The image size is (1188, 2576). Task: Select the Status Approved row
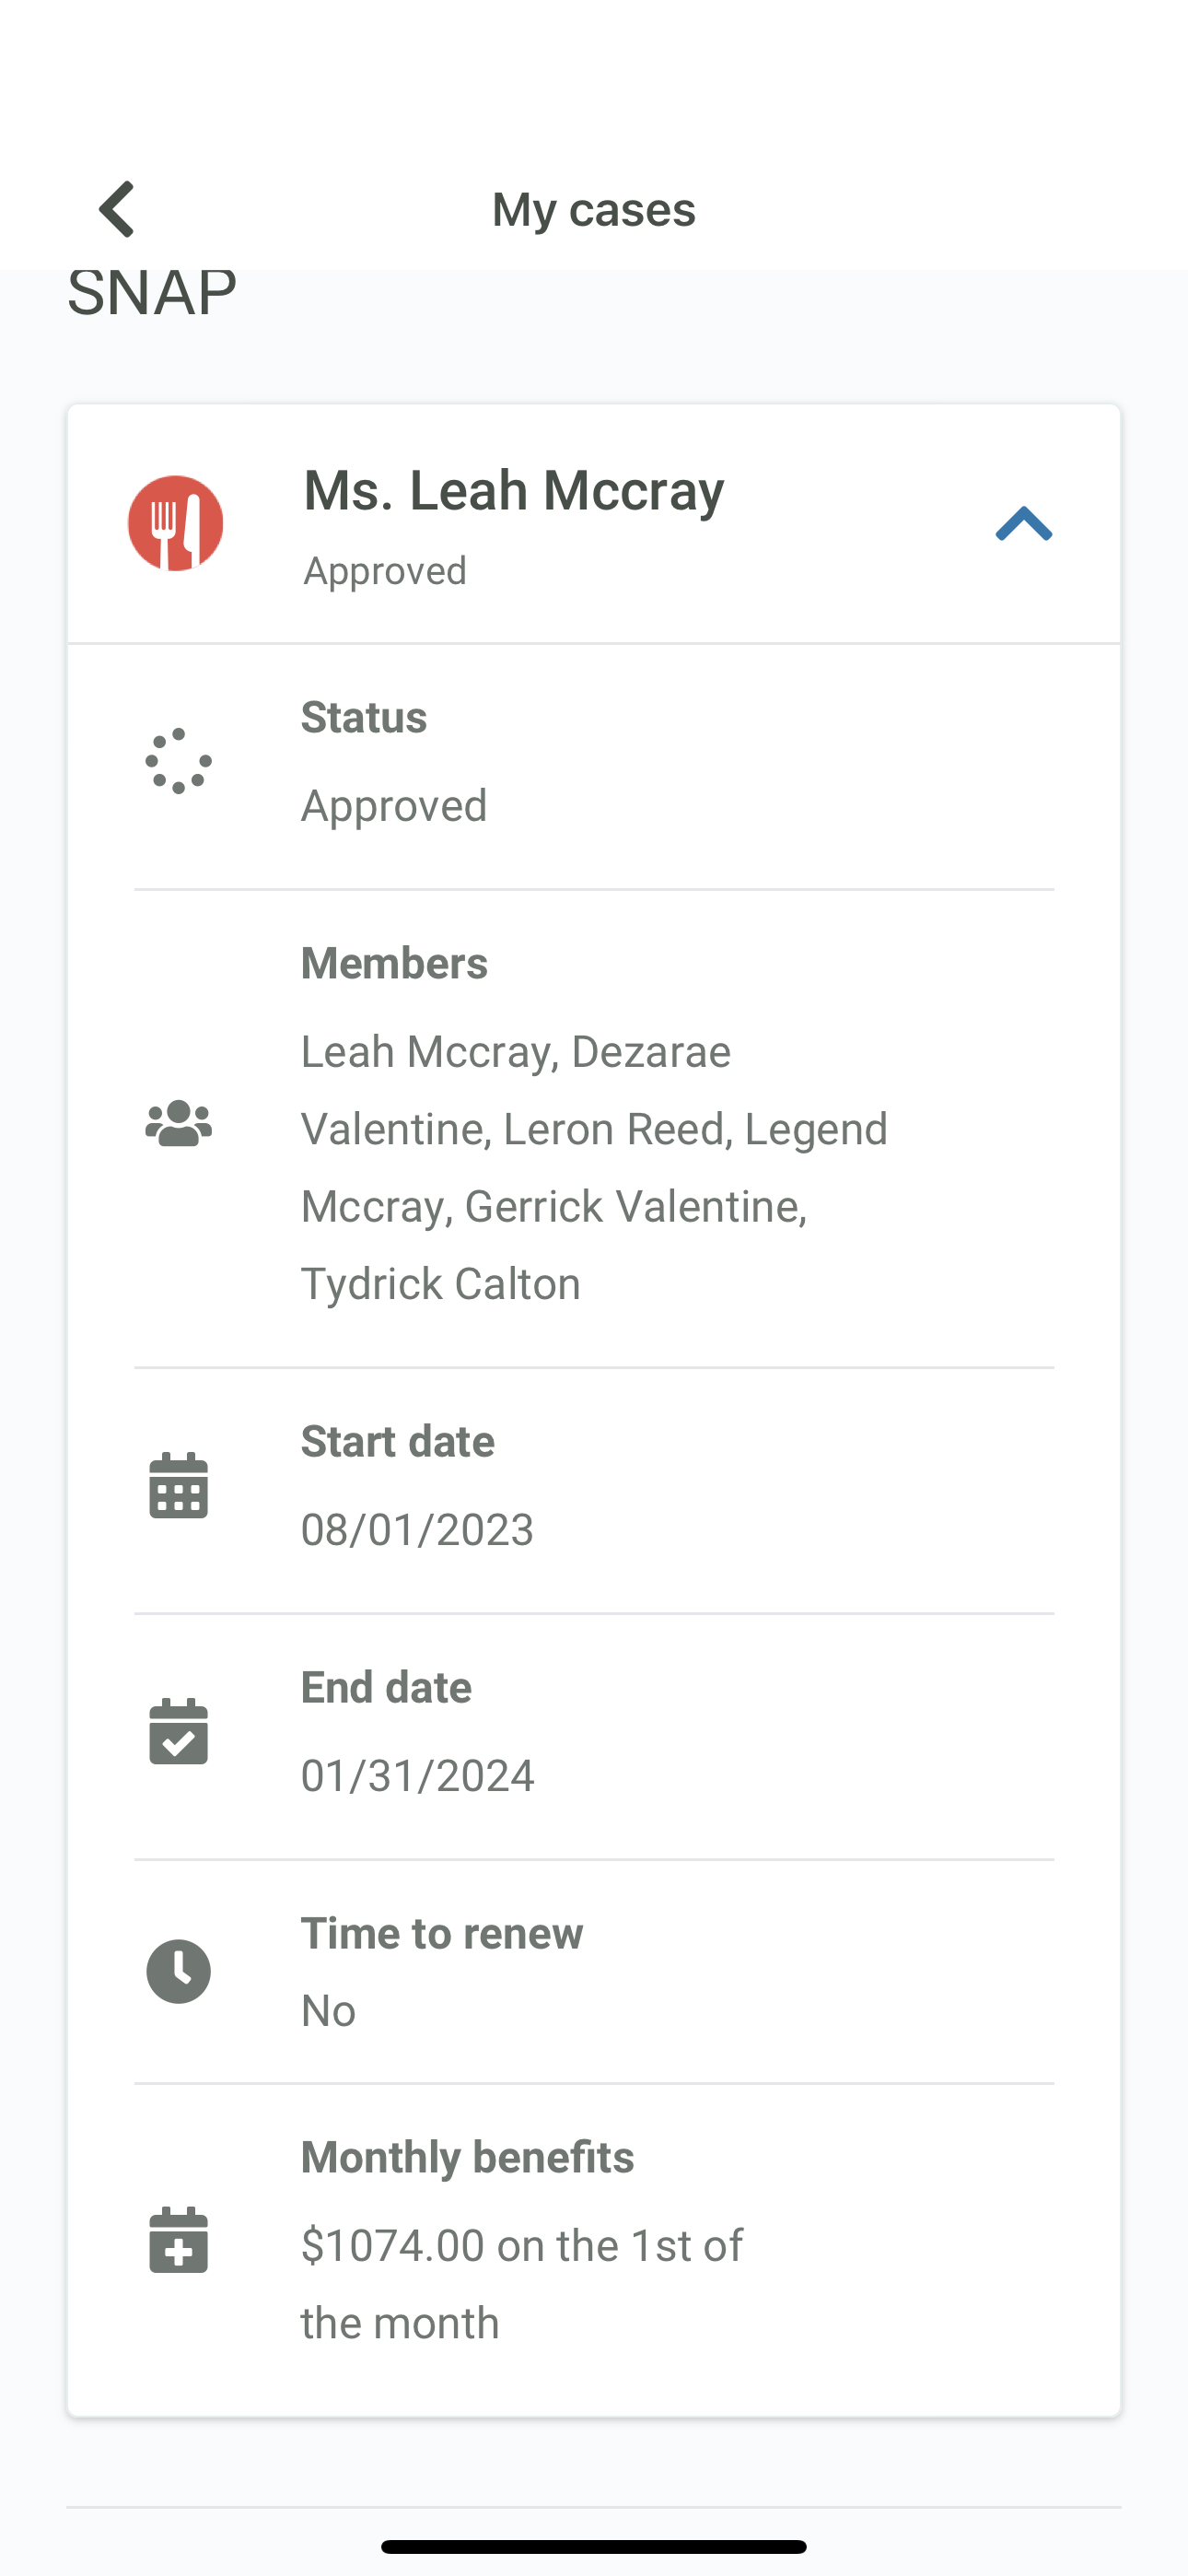(x=594, y=766)
